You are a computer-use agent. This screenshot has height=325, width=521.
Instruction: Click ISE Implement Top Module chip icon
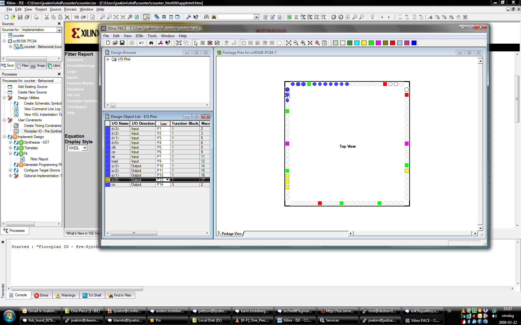click(289, 17)
